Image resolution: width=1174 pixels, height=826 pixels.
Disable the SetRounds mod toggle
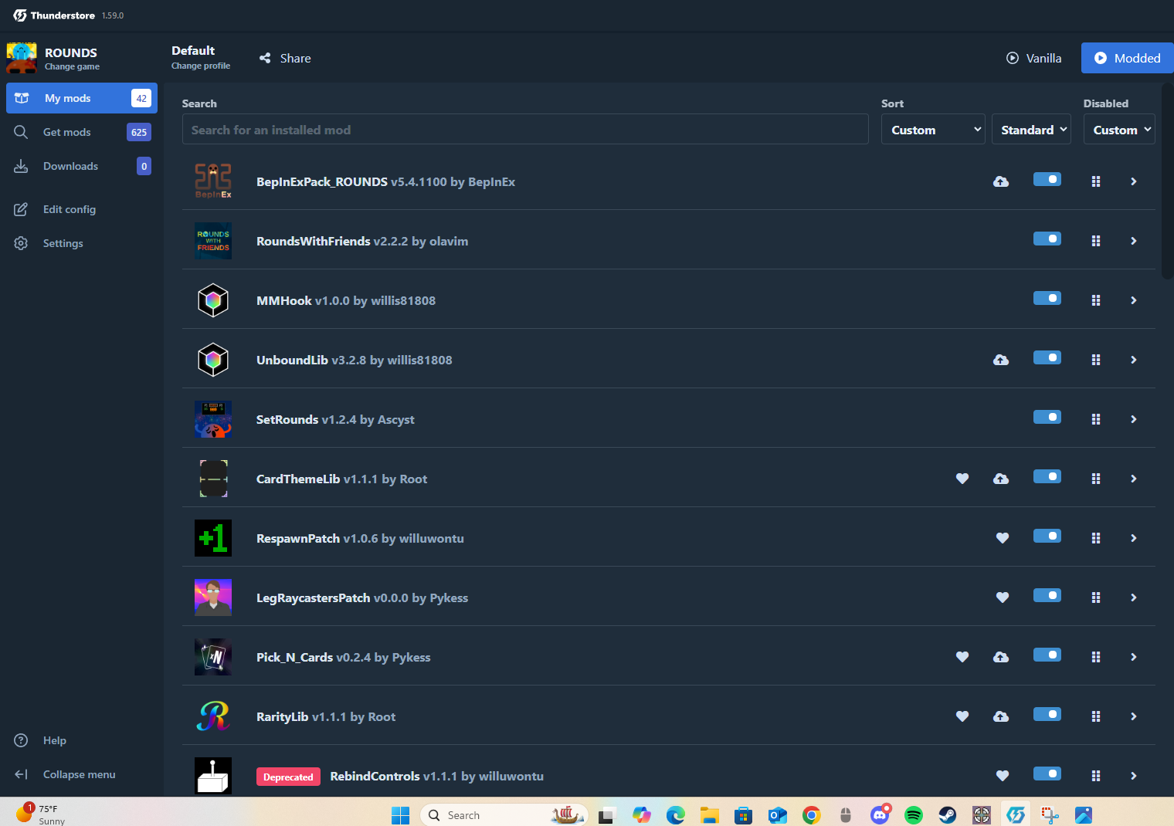tap(1047, 417)
